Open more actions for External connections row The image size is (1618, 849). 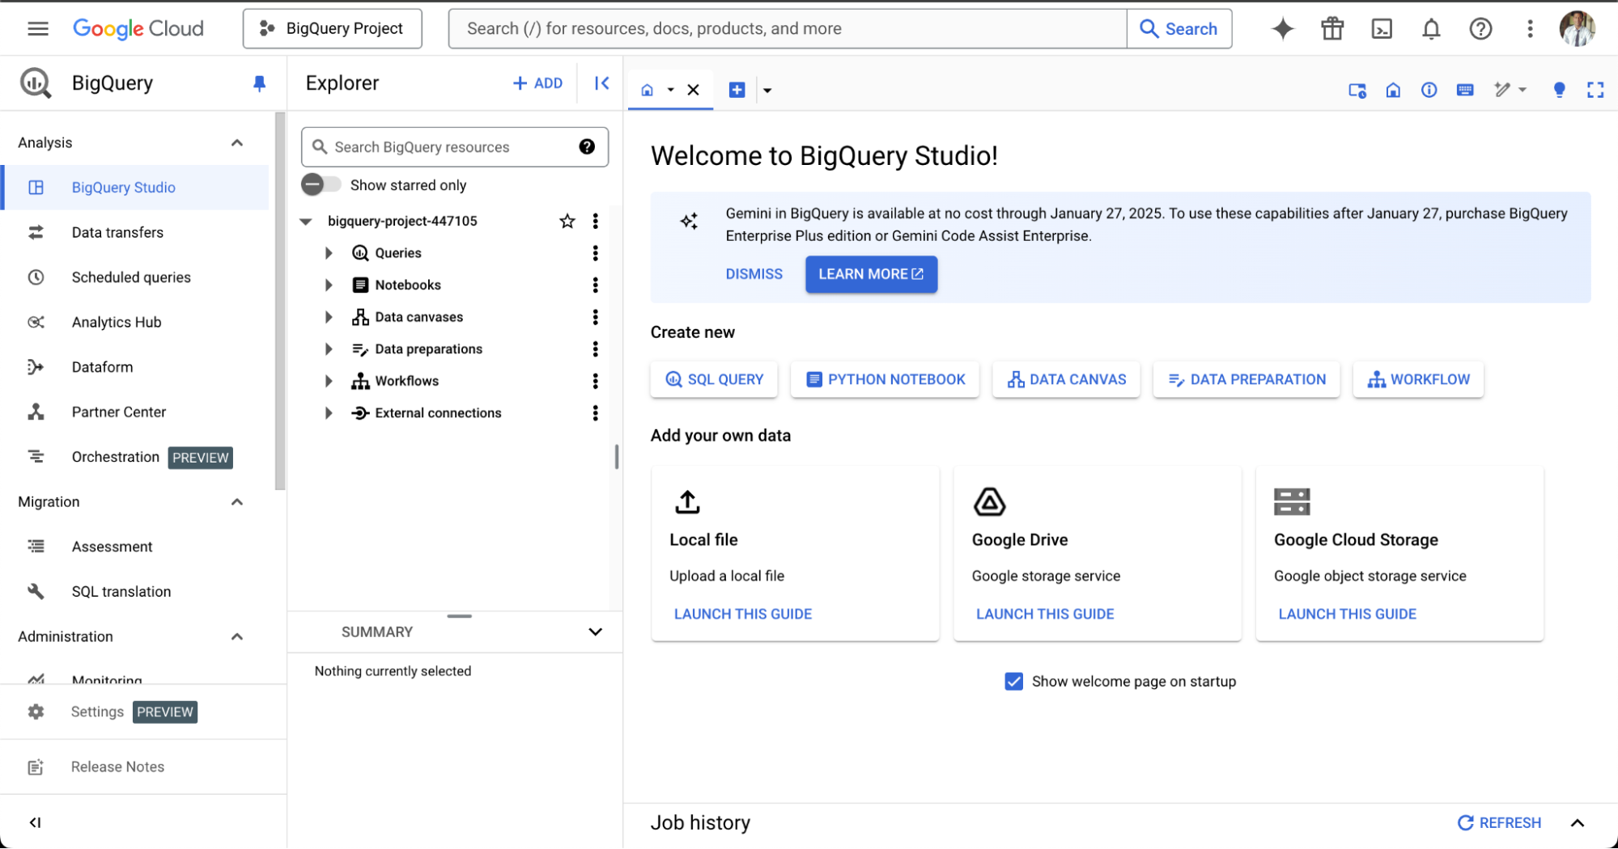click(x=596, y=413)
